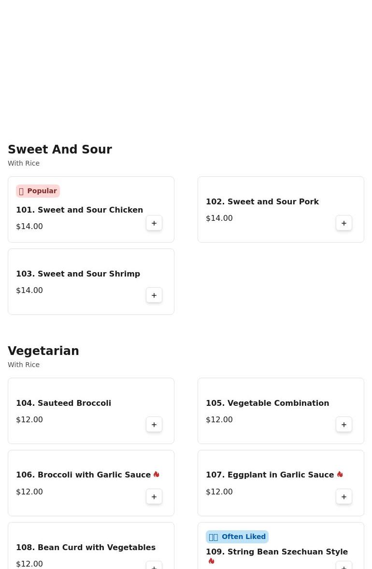
Task: Add 104. Sauteed Broccoli with plus icon
Action: click(x=154, y=425)
